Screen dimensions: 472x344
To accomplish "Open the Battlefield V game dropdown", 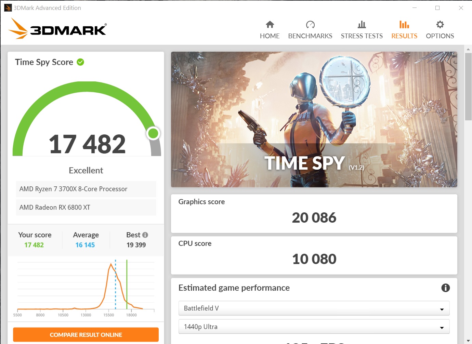I will coord(314,308).
